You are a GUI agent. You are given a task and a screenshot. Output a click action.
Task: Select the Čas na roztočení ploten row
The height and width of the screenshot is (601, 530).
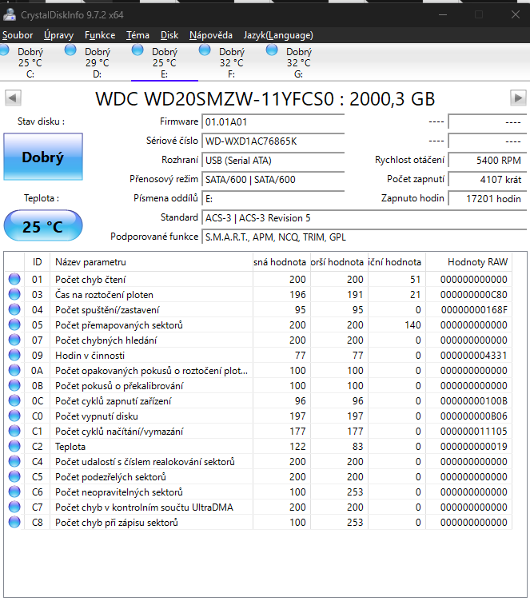point(258,294)
